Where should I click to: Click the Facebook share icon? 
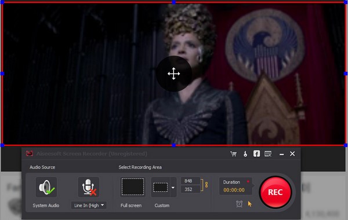tap(256, 153)
